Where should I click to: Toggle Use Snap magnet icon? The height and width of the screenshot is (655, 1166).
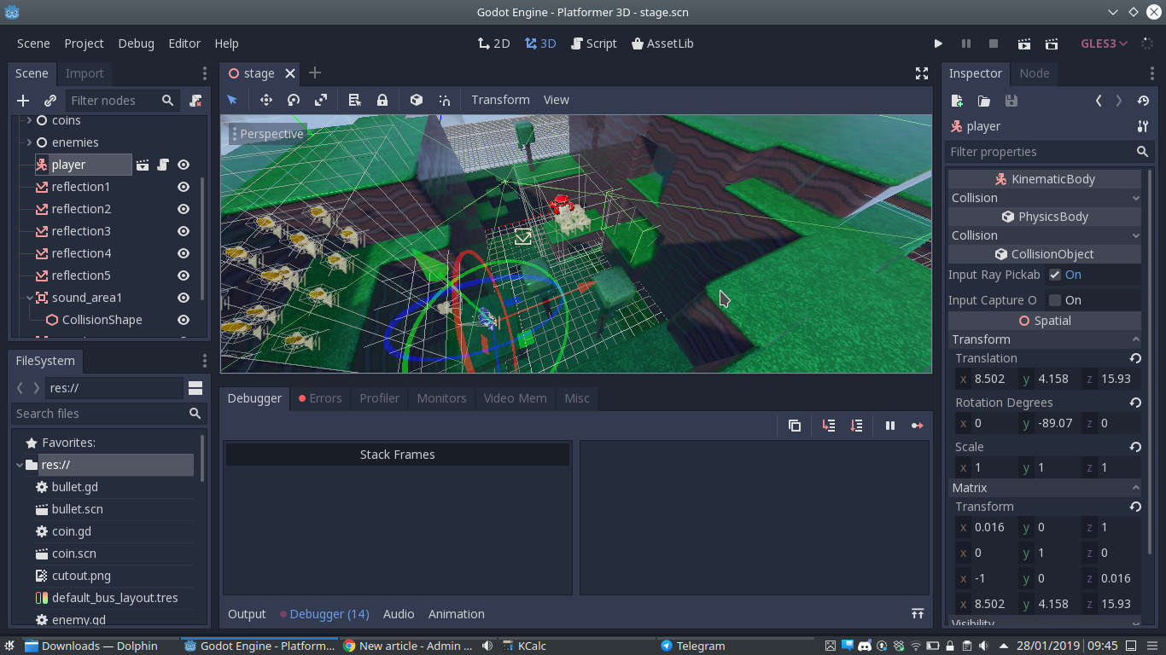point(444,100)
